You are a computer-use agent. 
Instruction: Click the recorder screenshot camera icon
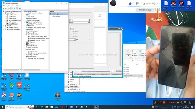(178, 102)
